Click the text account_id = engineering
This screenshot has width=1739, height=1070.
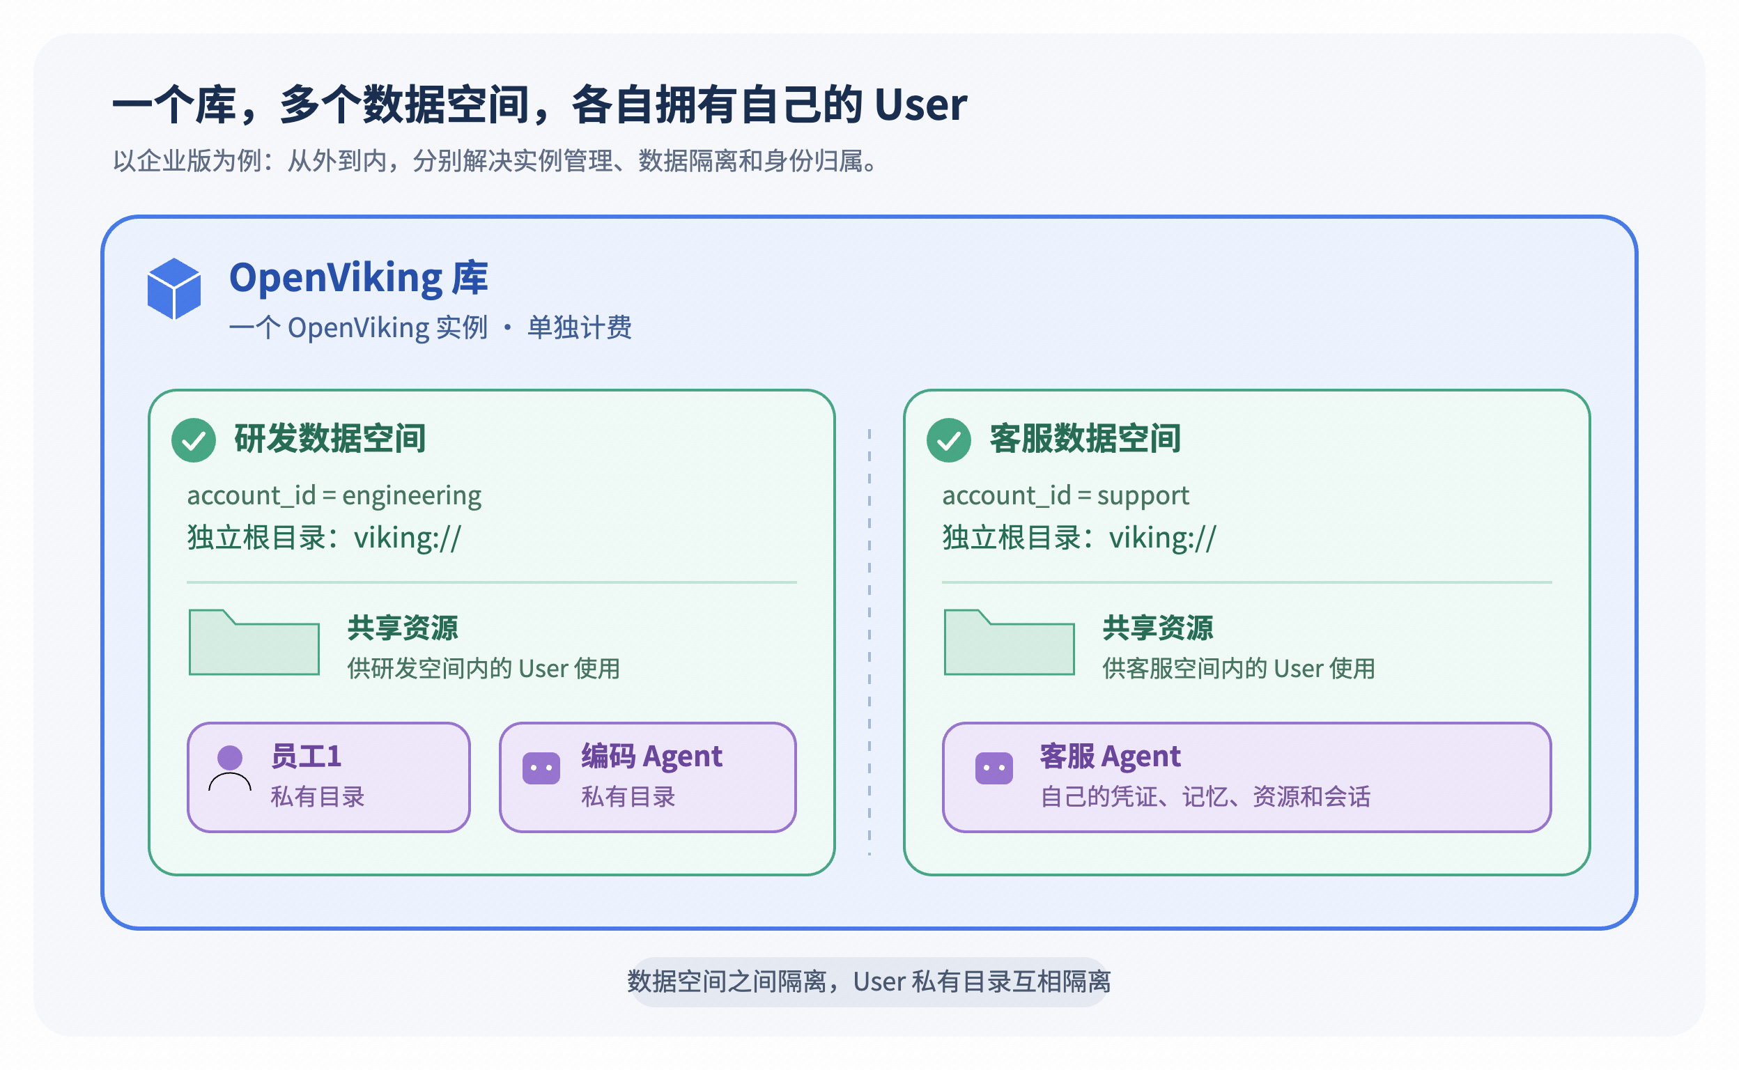click(334, 495)
